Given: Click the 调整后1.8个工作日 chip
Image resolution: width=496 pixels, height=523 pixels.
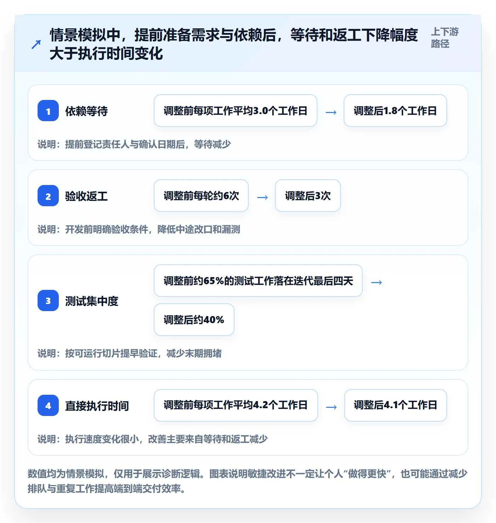Looking at the screenshot, I should 395,111.
